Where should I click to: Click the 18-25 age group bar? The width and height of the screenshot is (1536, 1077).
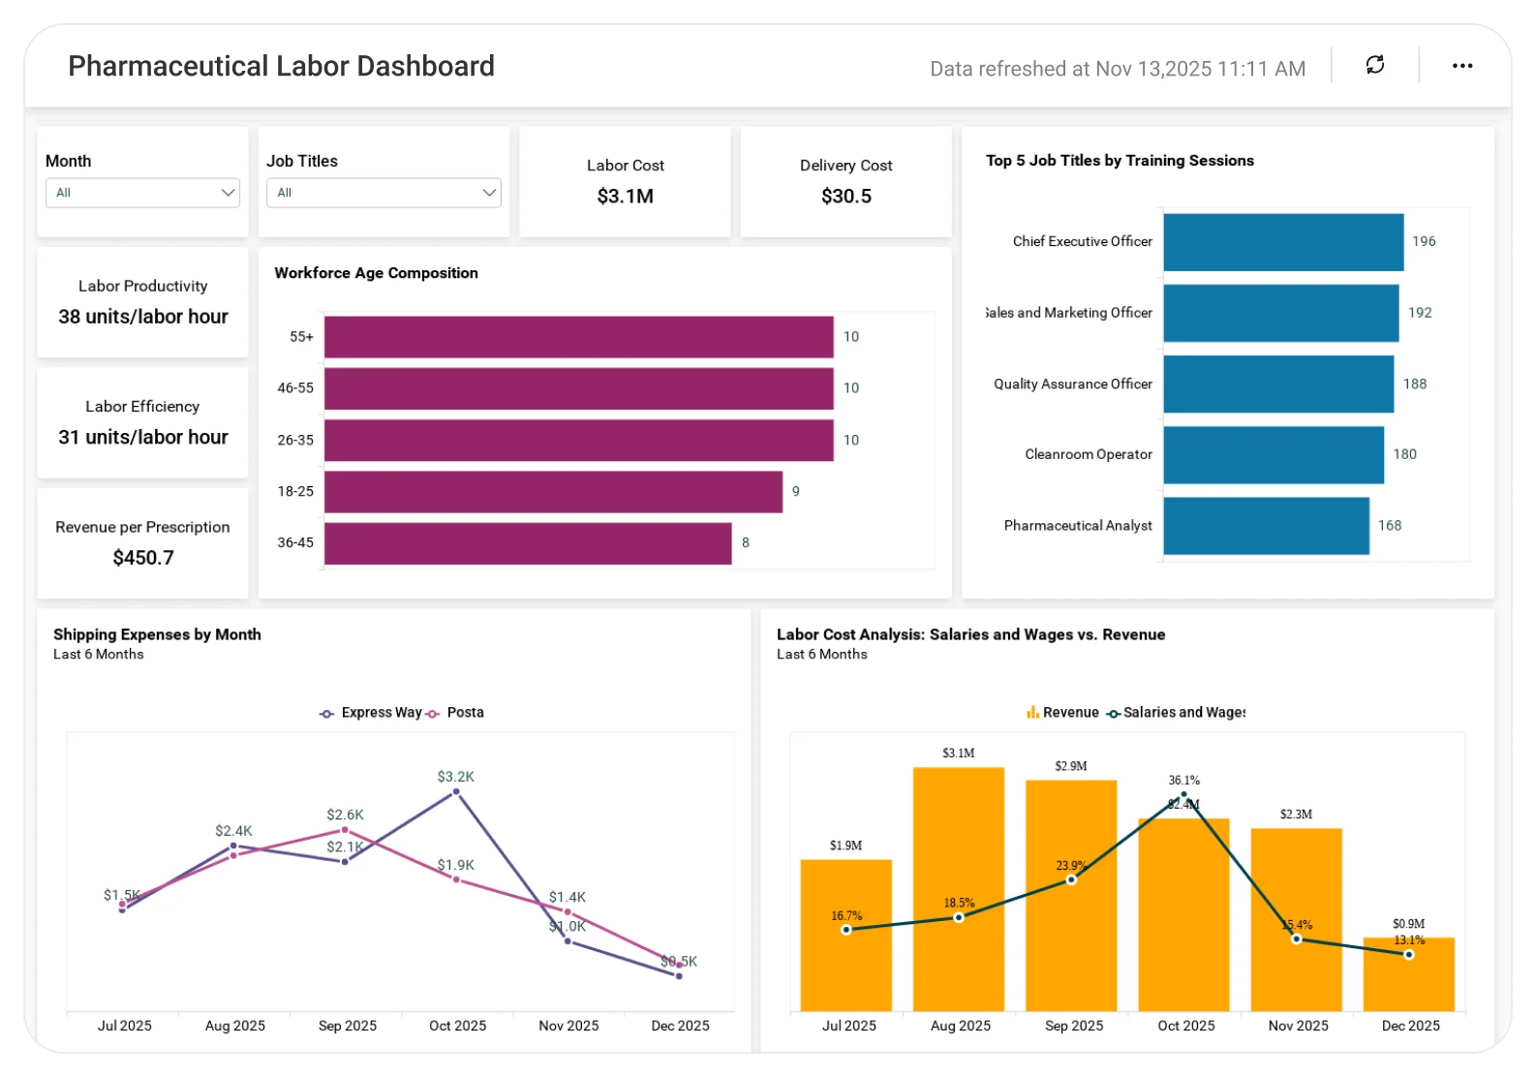point(553,492)
